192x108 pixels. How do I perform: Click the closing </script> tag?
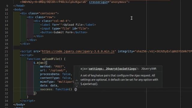click(x=28, y=101)
